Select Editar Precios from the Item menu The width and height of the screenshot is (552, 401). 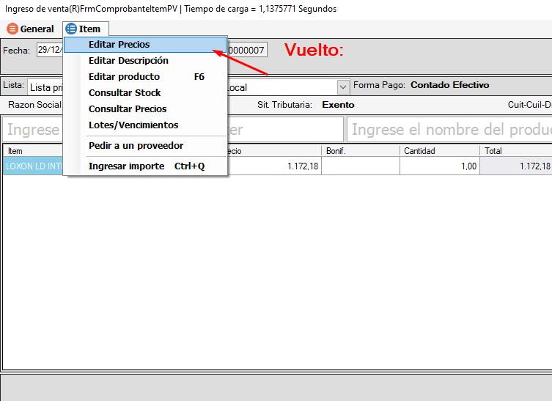[x=119, y=45]
